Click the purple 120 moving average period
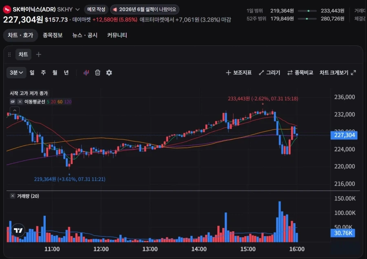Image resolution: width=367 pixels, height=259 pixels. 68,102
